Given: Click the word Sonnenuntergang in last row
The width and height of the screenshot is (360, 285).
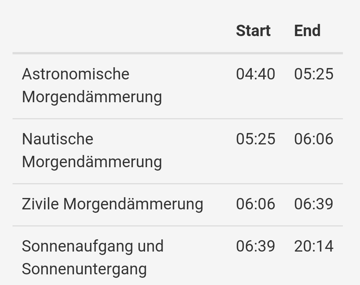Looking at the screenshot, I should point(84,269).
